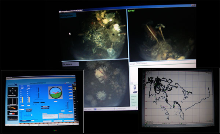Click the horizontal slider below the vertical slider
The width and height of the screenshot is (220, 134).
pos(39,103)
